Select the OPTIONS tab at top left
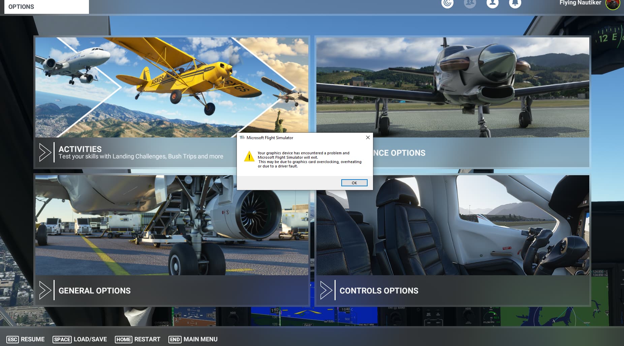 [x=21, y=6]
